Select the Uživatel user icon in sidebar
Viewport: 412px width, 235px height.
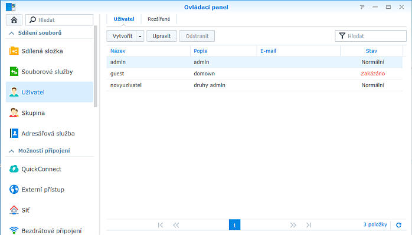tap(14, 92)
